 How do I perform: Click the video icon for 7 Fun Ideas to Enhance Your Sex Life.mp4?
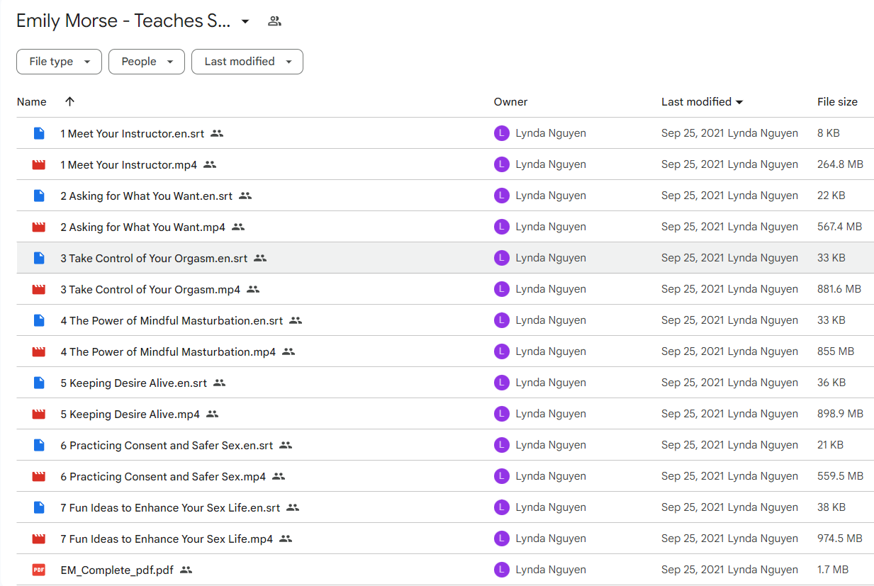pos(39,539)
